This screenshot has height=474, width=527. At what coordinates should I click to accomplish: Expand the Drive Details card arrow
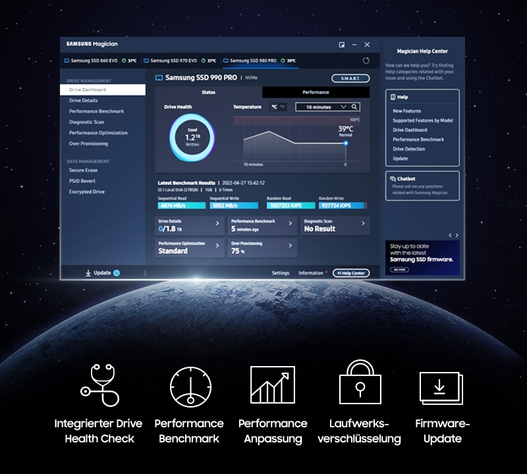pyautogui.click(x=217, y=223)
